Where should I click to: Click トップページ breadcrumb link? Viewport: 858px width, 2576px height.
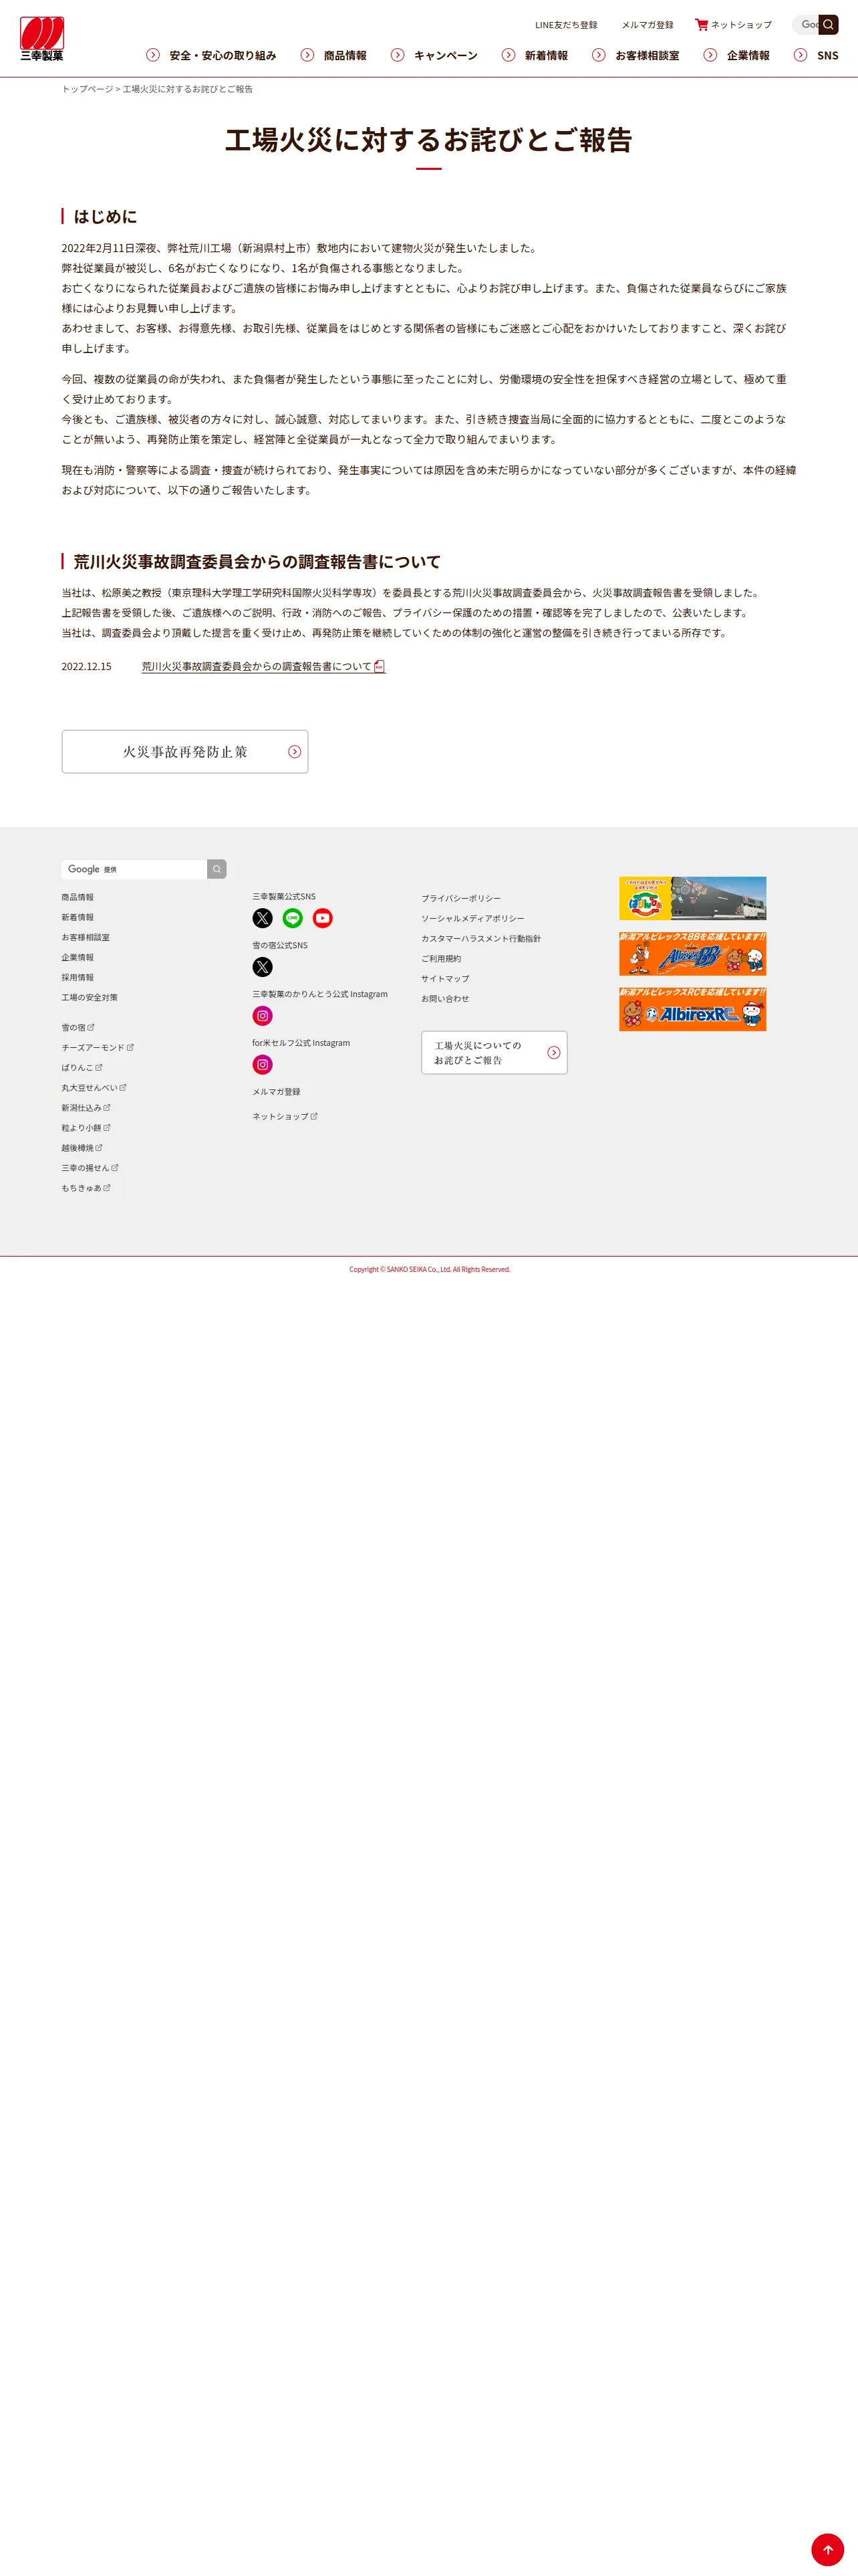pos(87,89)
